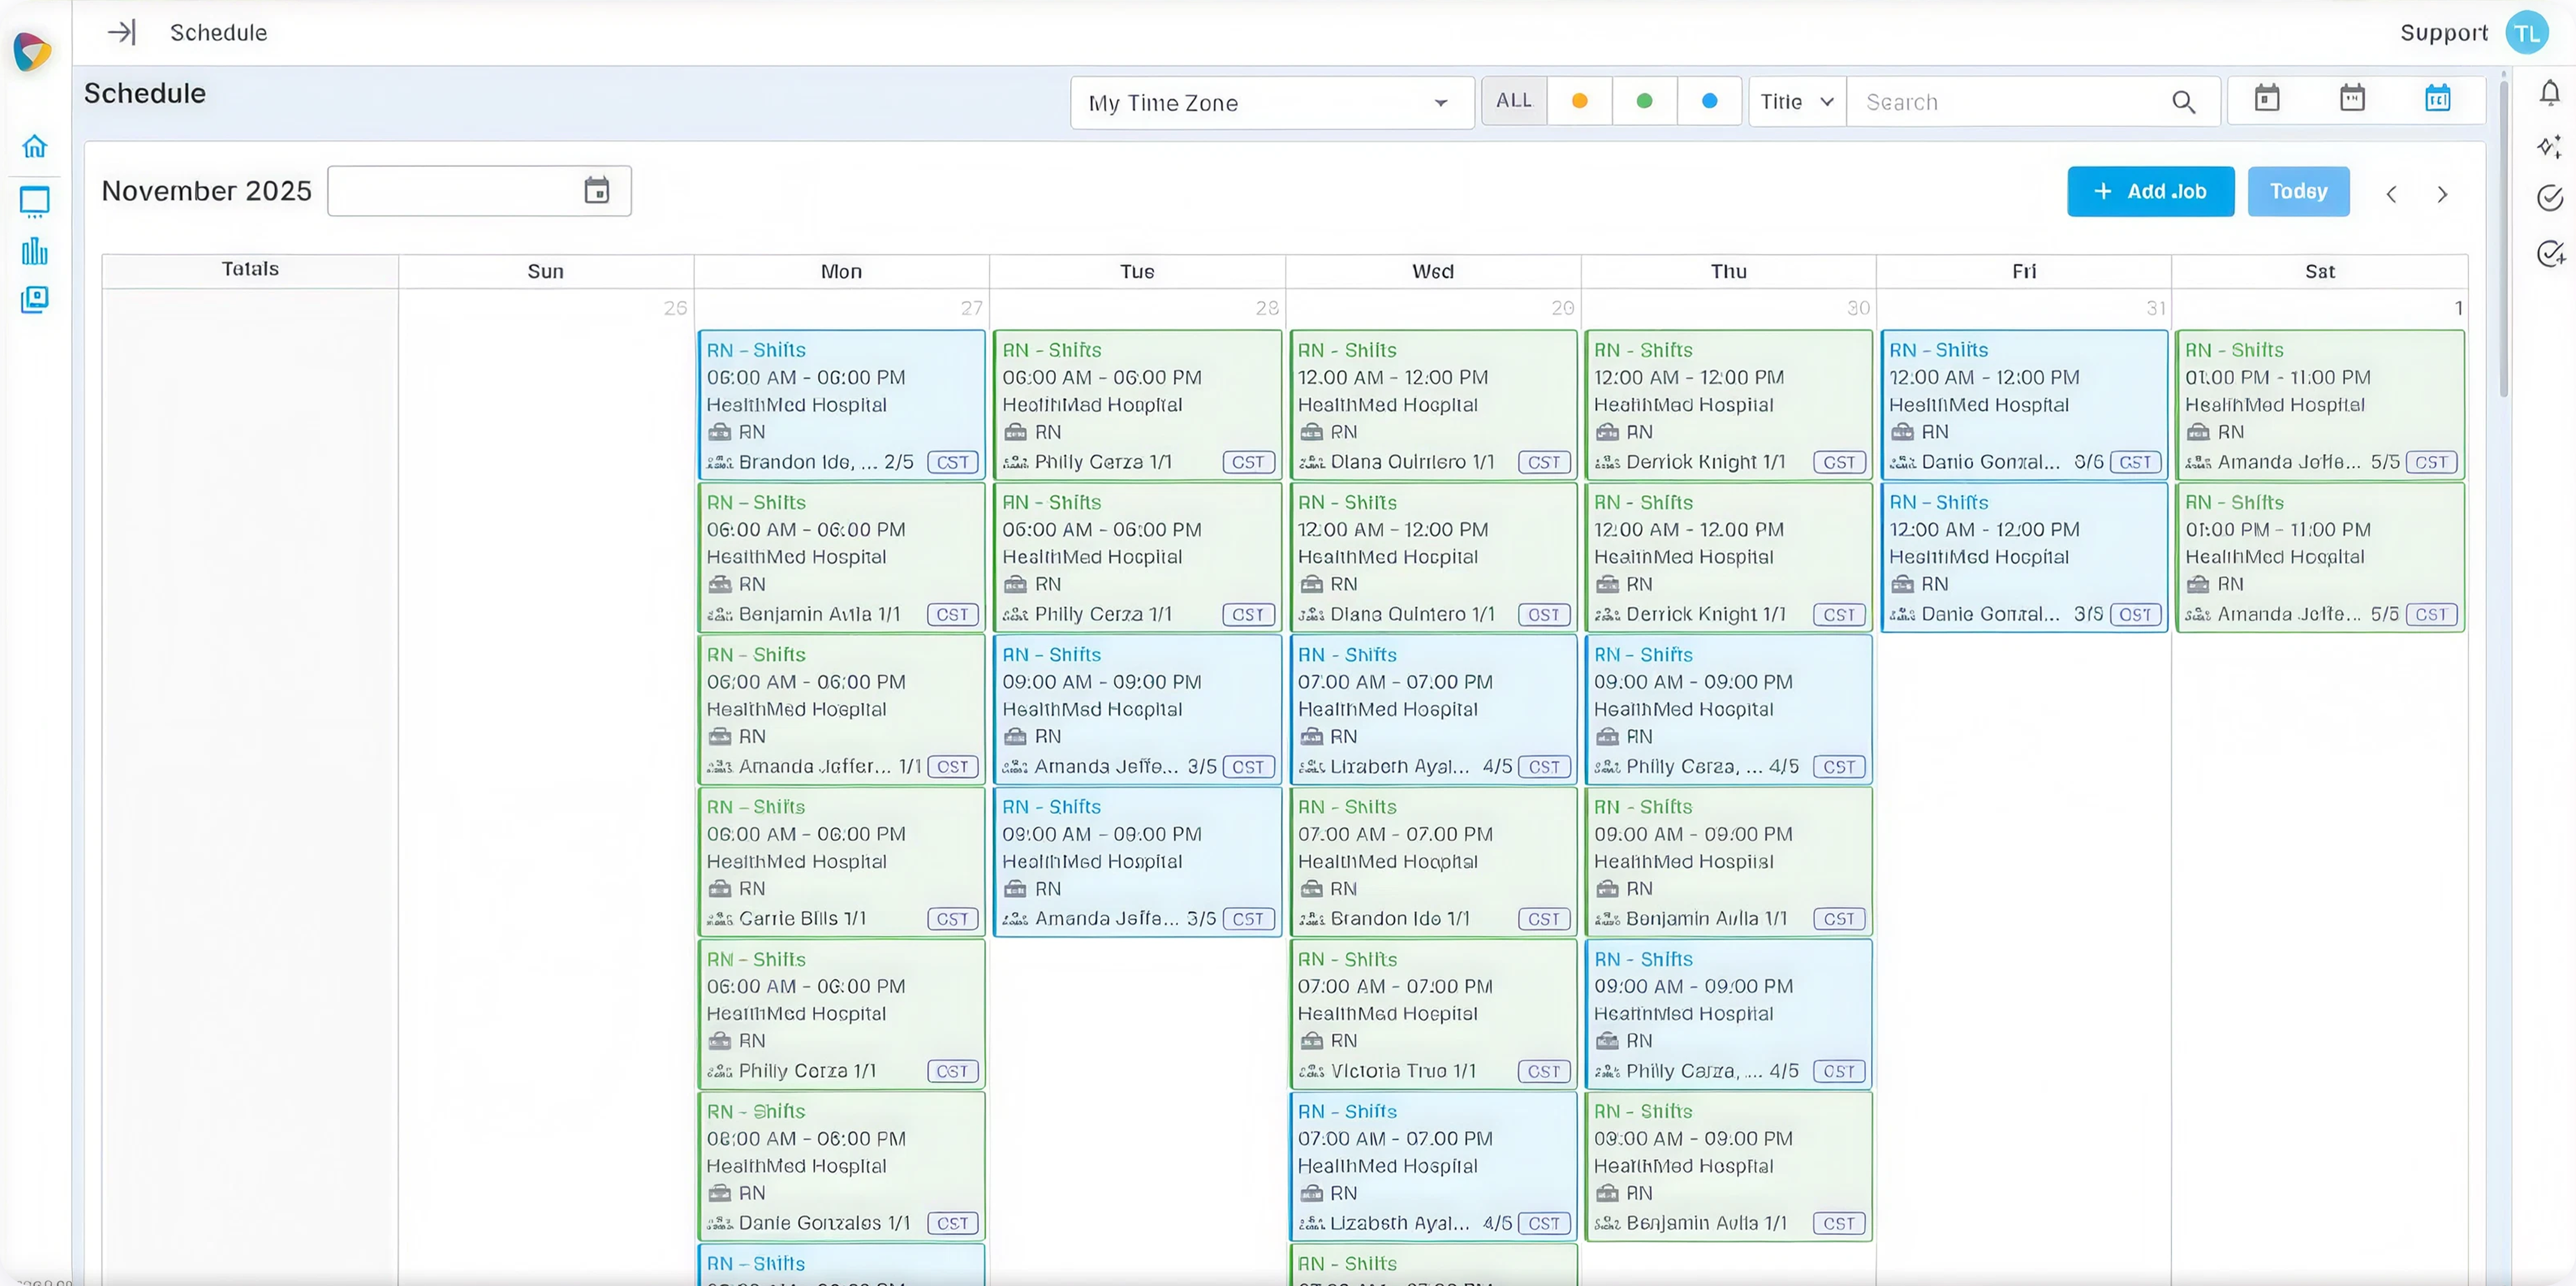Click the Today button
Viewport: 2576px width, 1286px height.
click(x=2298, y=191)
